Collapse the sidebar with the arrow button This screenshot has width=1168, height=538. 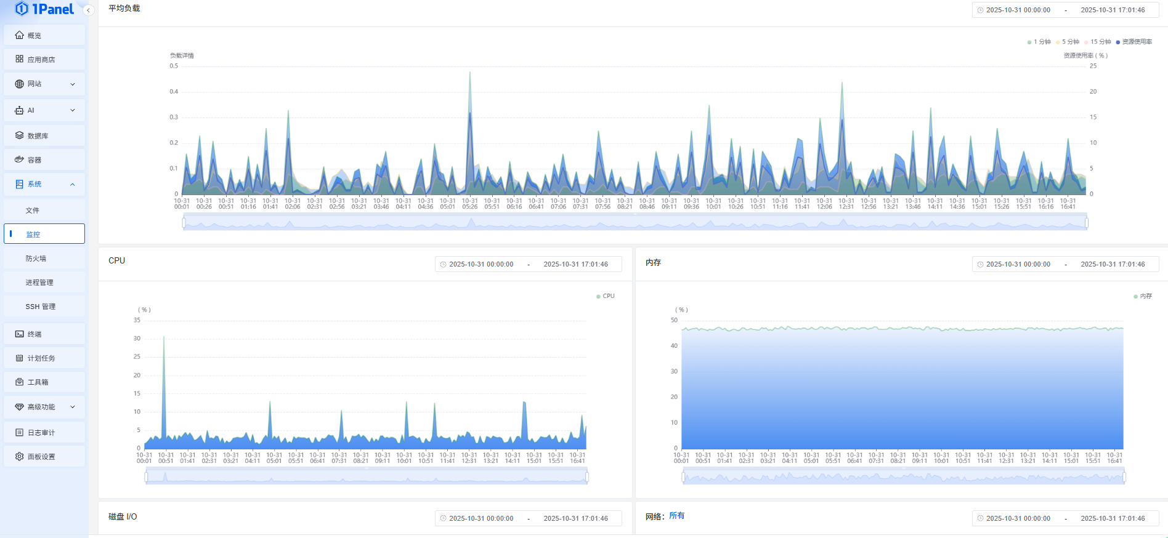point(89,10)
